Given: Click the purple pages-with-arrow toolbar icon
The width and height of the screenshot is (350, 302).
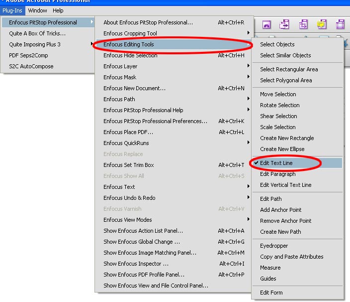Looking at the screenshot, I should [284, 24].
